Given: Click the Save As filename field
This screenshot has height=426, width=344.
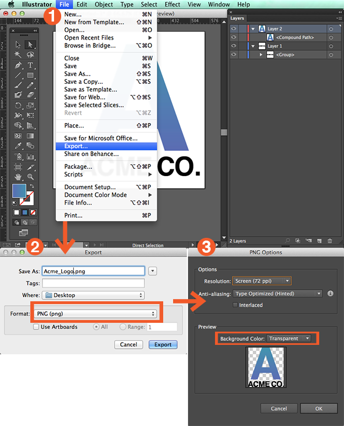Looking at the screenshot, I should coord(93,271).
